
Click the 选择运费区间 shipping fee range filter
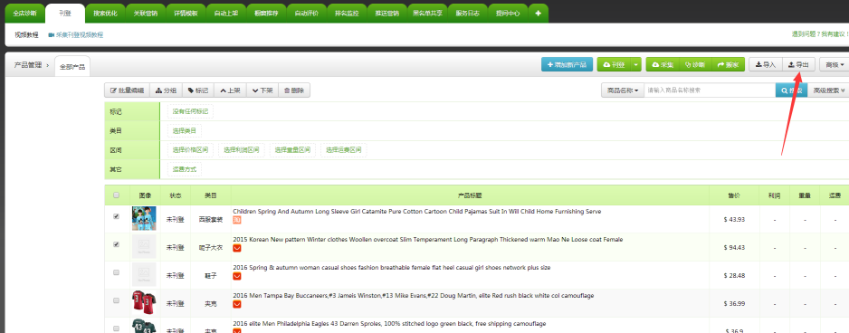(344, 150)
